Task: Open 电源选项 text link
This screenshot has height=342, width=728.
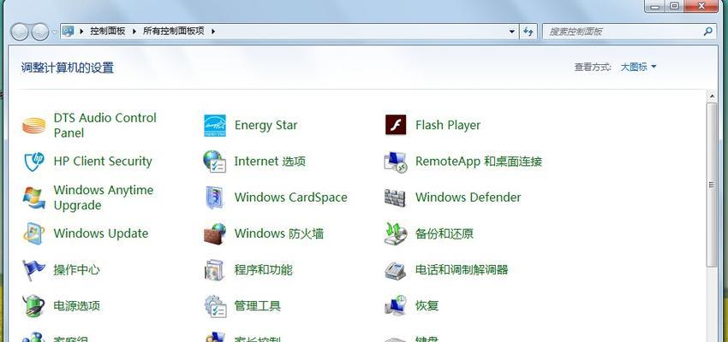Action: [76, 306]
